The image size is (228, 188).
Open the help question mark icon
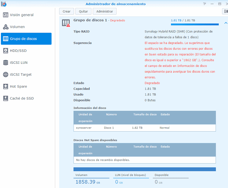click(204, 4)
